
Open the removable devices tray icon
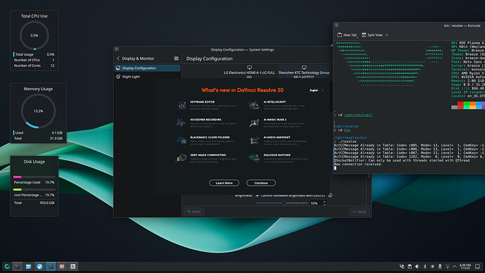click(x=440, y=266)
